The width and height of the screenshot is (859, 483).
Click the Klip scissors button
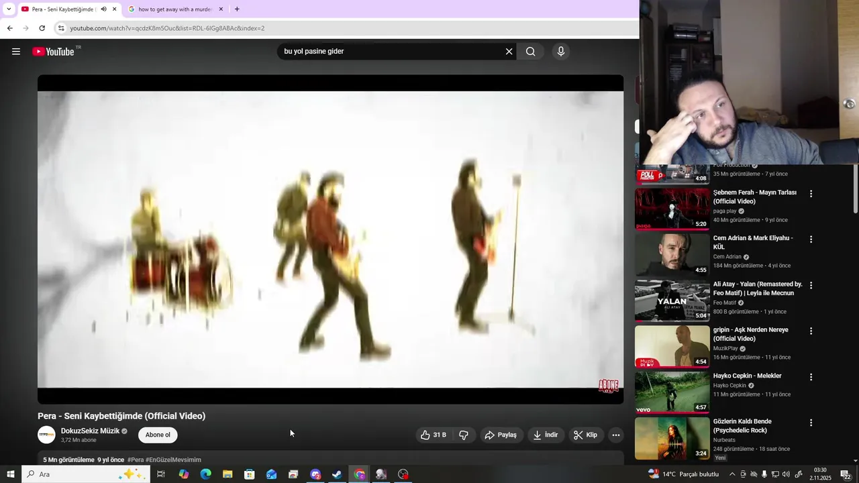click(585, 435)
